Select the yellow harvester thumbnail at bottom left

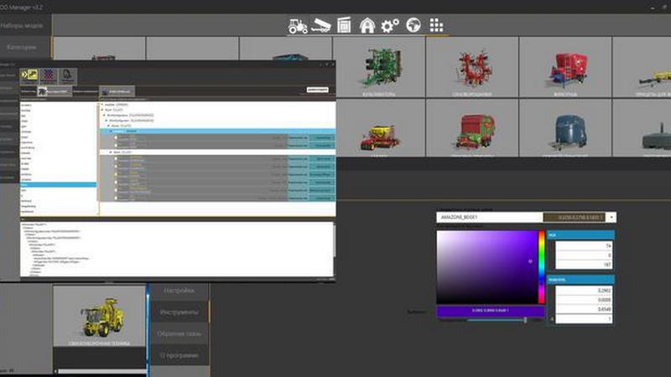coord(99,318)
